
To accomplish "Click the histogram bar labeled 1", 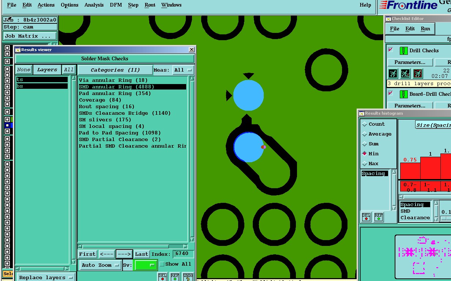I will [431, 168].
